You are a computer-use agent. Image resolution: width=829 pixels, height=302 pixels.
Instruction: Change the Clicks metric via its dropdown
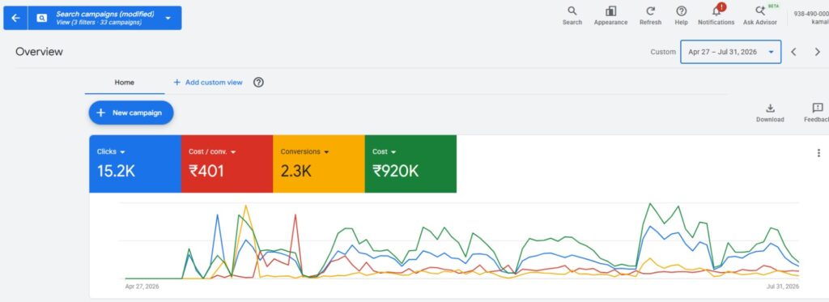[x=123, y=151]
